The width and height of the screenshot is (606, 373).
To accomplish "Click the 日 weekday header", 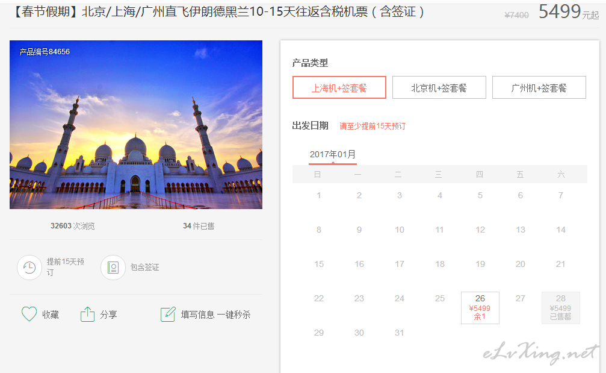I will click(x=317, y=175).
